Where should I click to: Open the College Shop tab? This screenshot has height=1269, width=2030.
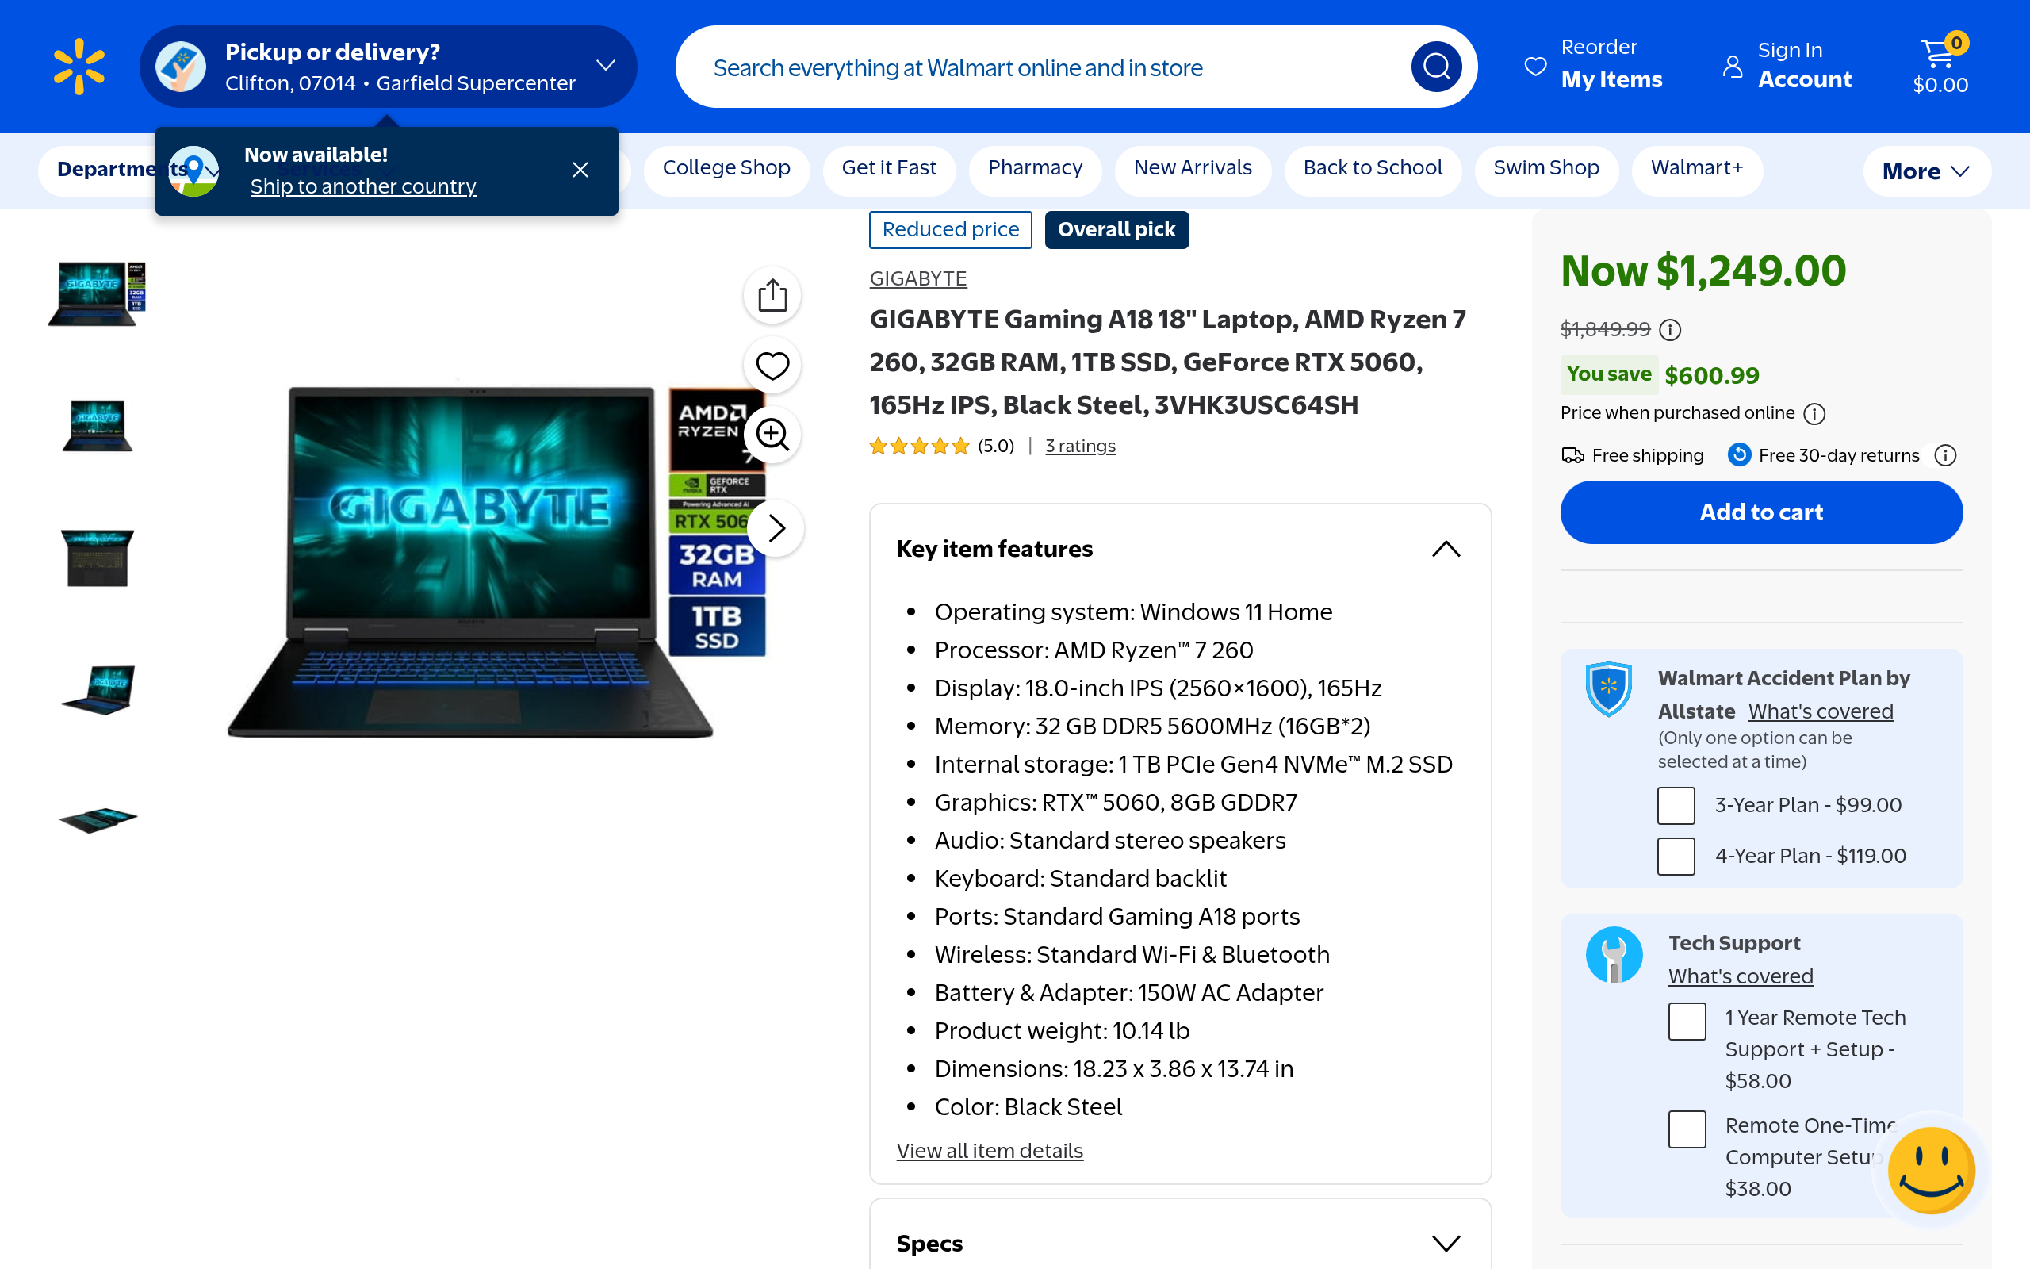point(726,169)
